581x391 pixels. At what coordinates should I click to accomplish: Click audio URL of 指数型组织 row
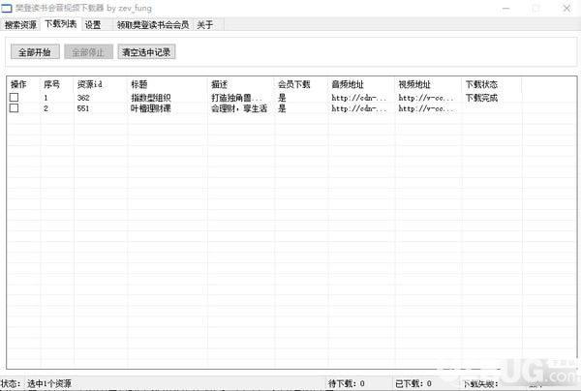pyautogui.click(x=358, y=98)
